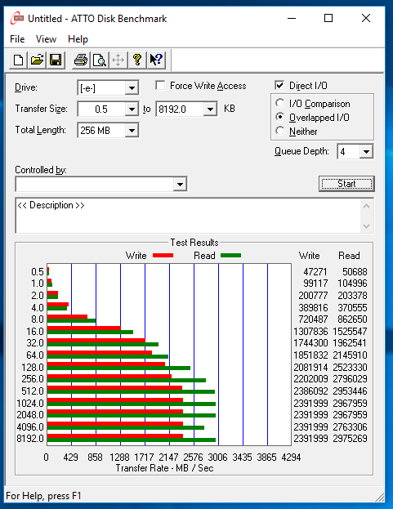Image resolution: width=393 pixels, height=509 pixels.
Task: Activate the context help pointer icon
Action: point(156,60)
